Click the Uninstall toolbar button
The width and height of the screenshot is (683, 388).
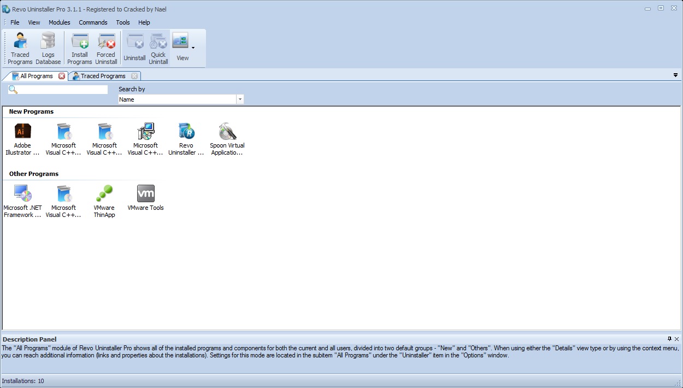click(x=134, y=49)
